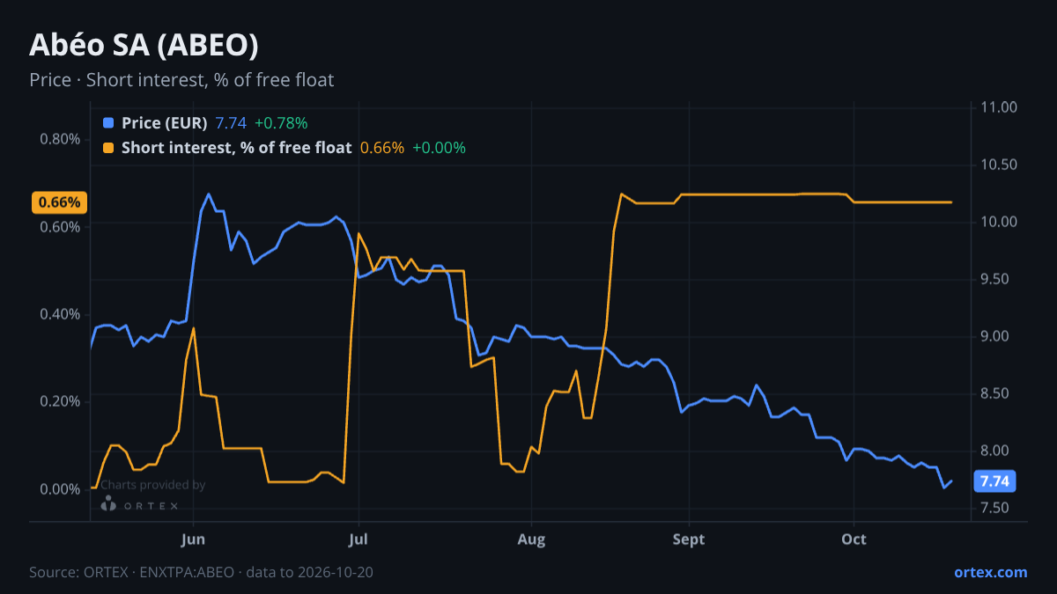Viewport: 1057px width, 594px height.
Task: Click the blue Price (EUR) legend swatch
Action: [108, 123]
